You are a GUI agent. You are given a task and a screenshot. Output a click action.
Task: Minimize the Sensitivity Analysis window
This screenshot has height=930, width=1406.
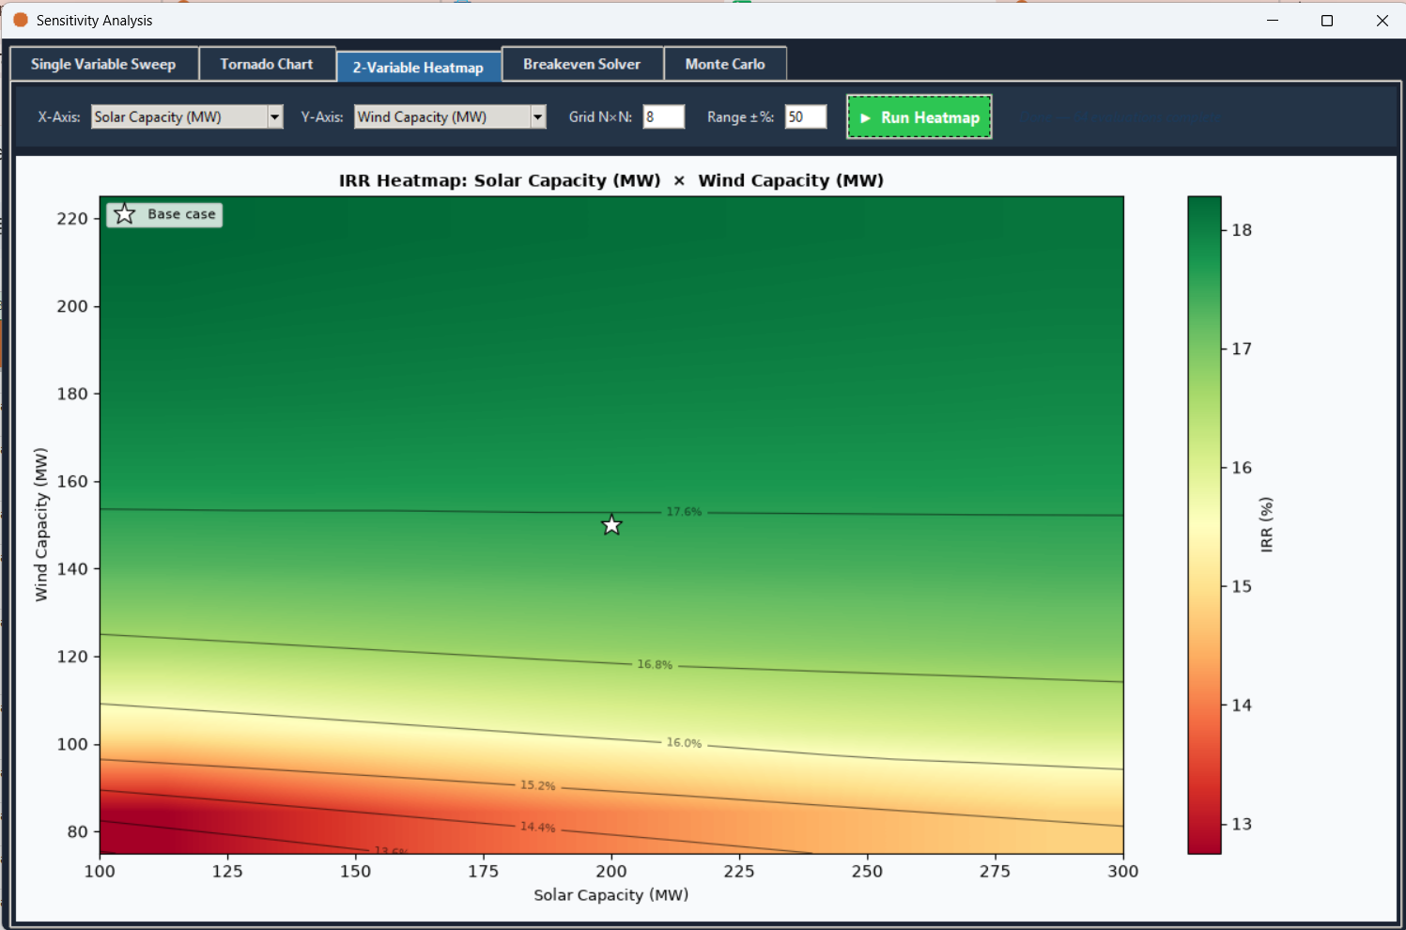point(1273,20)
